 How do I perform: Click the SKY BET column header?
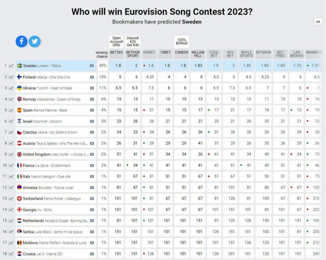[x=230, y=54]
